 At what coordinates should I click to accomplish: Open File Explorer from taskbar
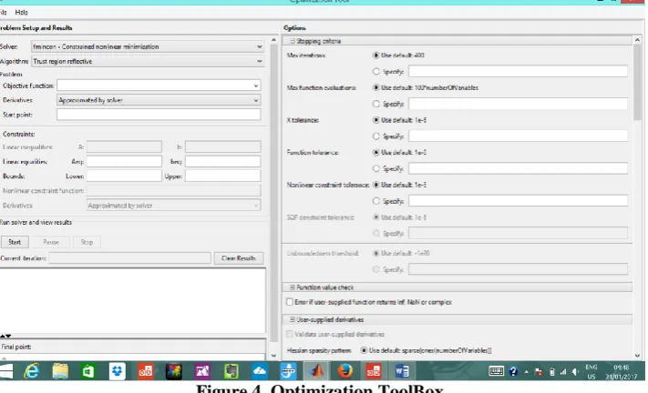[x=60, y=371]
